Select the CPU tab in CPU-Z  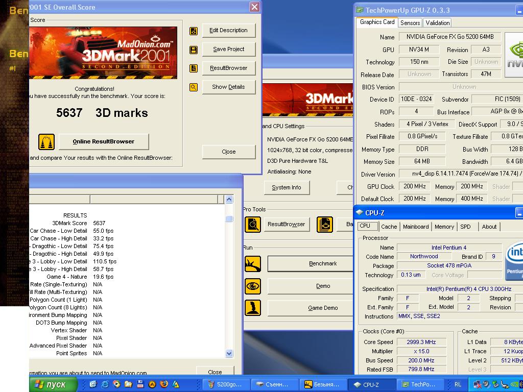point(368,226)
